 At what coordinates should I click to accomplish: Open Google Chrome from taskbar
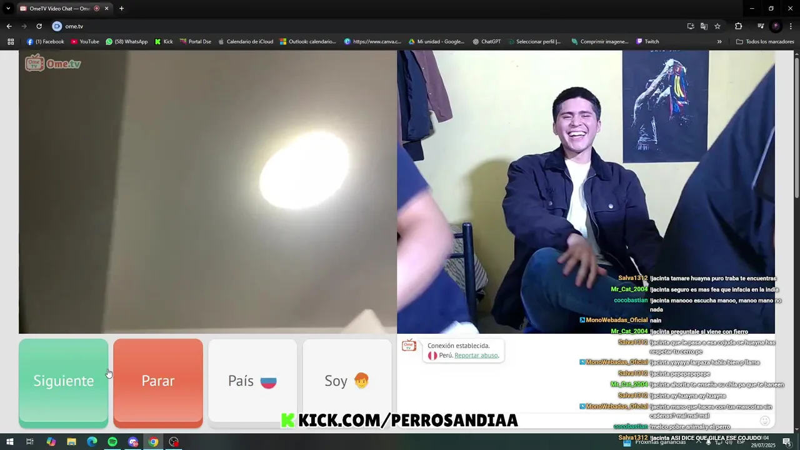coord(153,442)
